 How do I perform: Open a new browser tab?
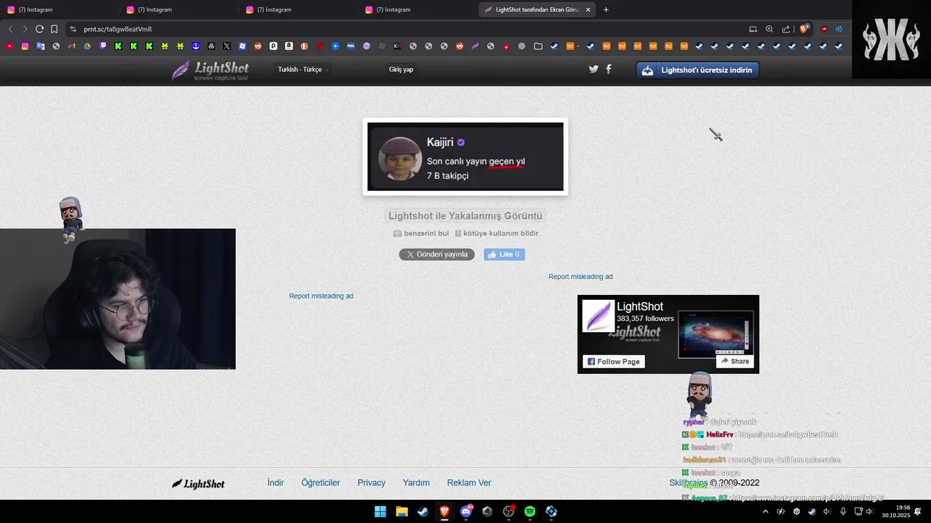[x=606, y=9]
